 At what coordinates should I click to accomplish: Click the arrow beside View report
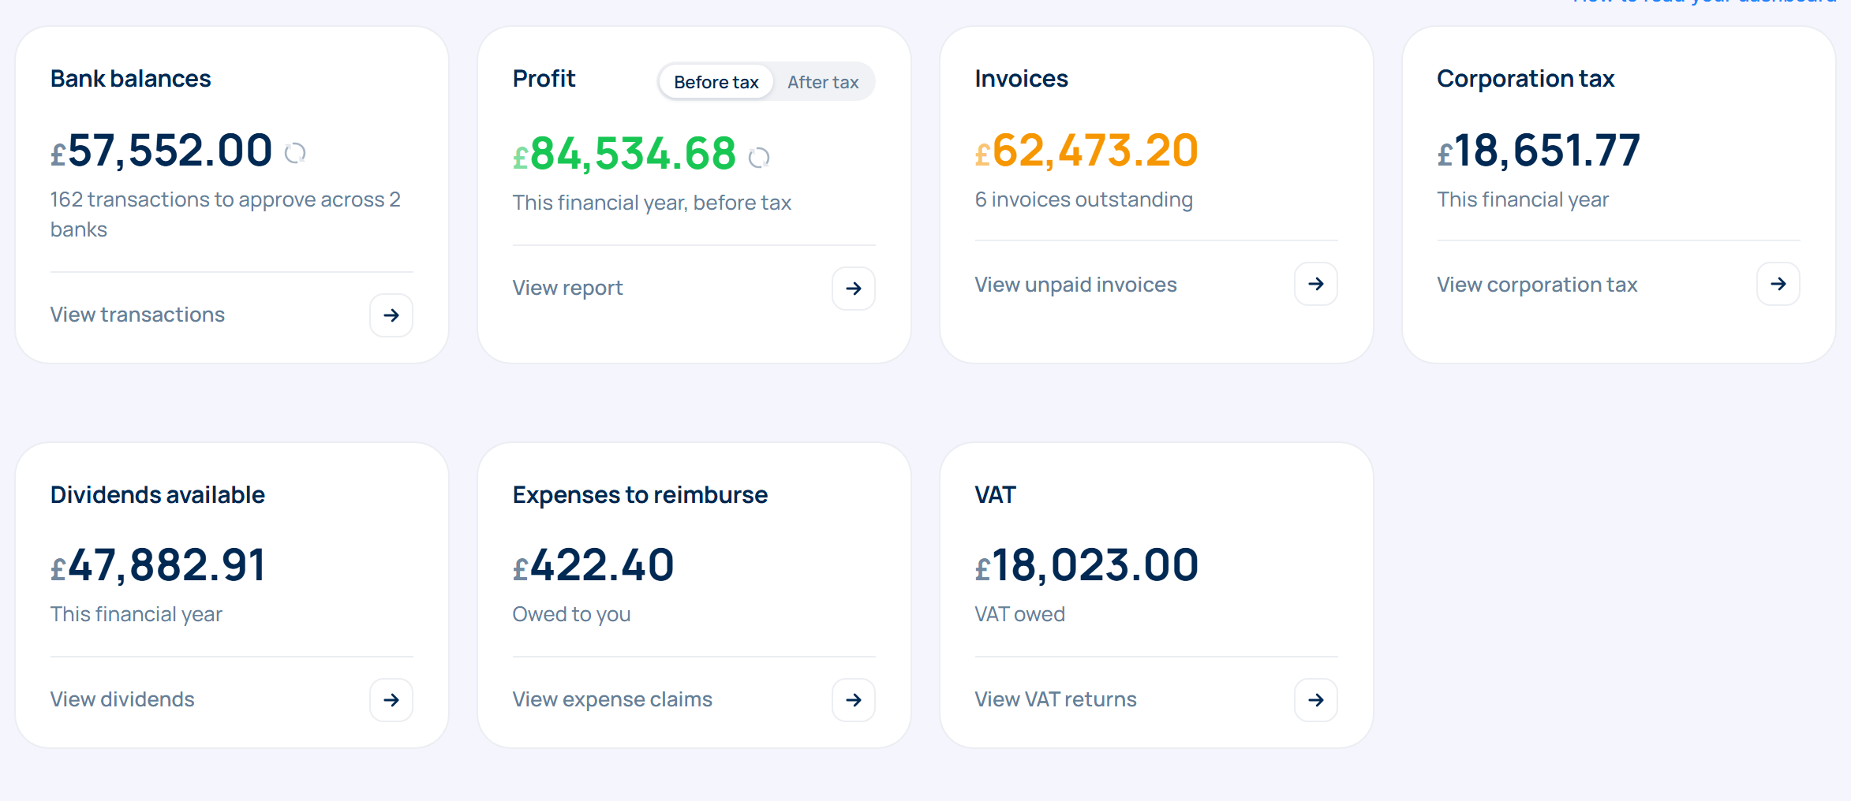(x=854, y=289)
